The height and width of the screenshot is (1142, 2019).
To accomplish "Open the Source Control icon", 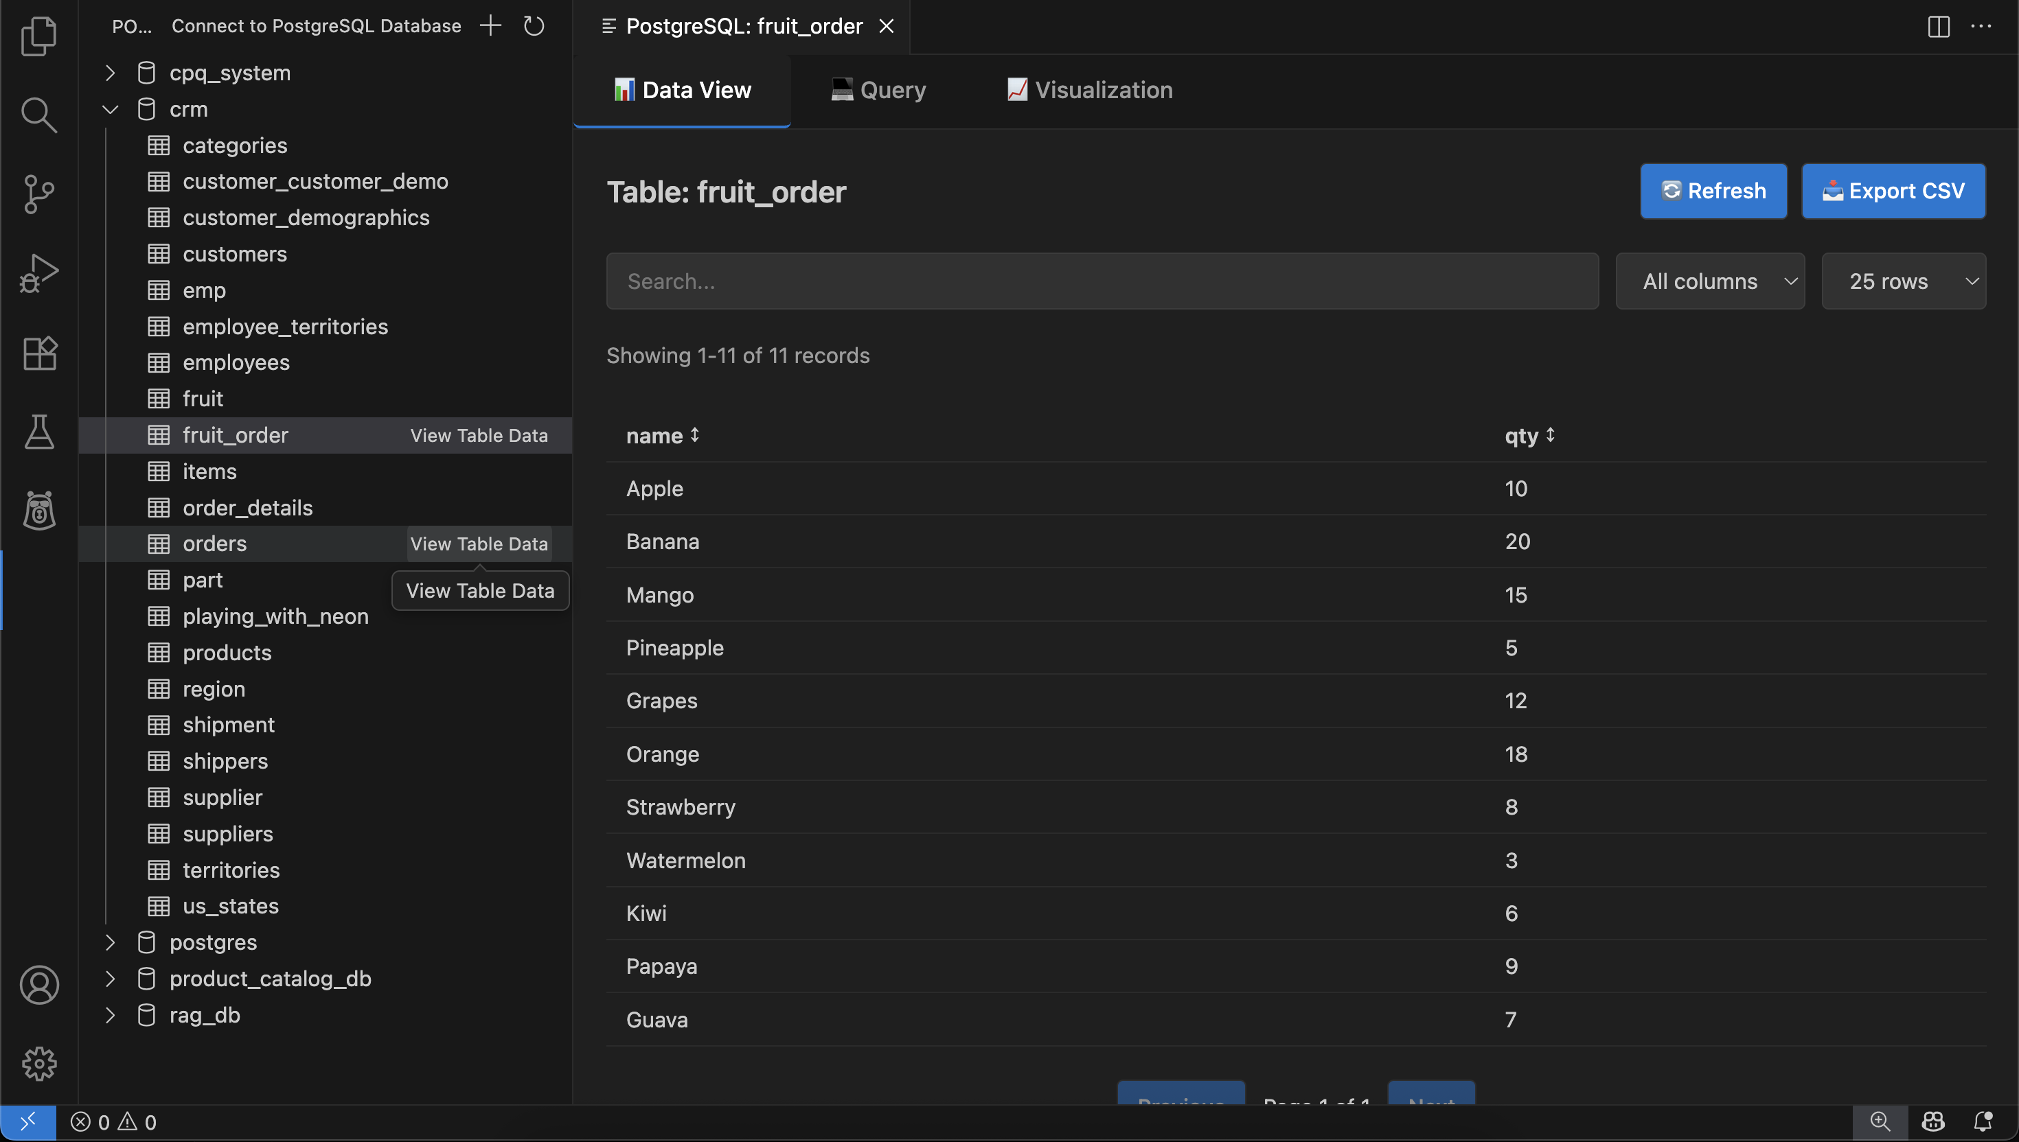I will point(38,194).
